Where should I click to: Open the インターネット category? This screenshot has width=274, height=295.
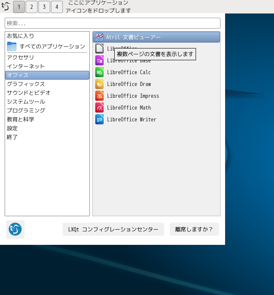pos(47,66)
